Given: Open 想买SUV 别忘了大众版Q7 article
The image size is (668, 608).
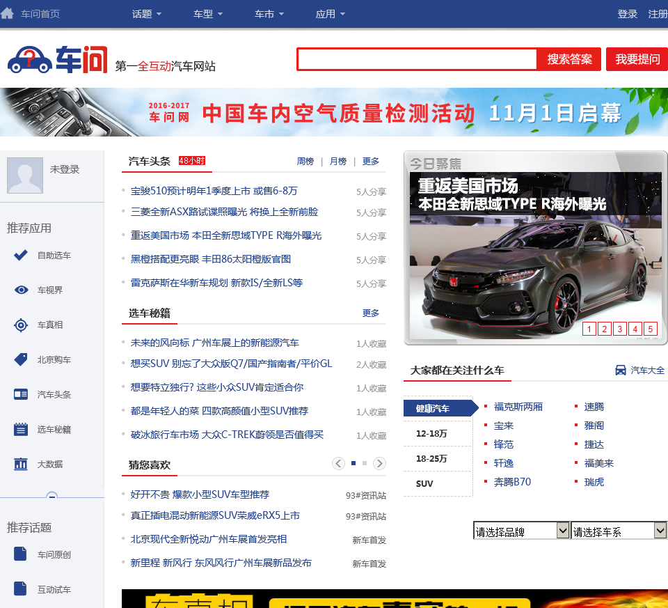Looking at the screenshot, I should (x=231, y=364).
